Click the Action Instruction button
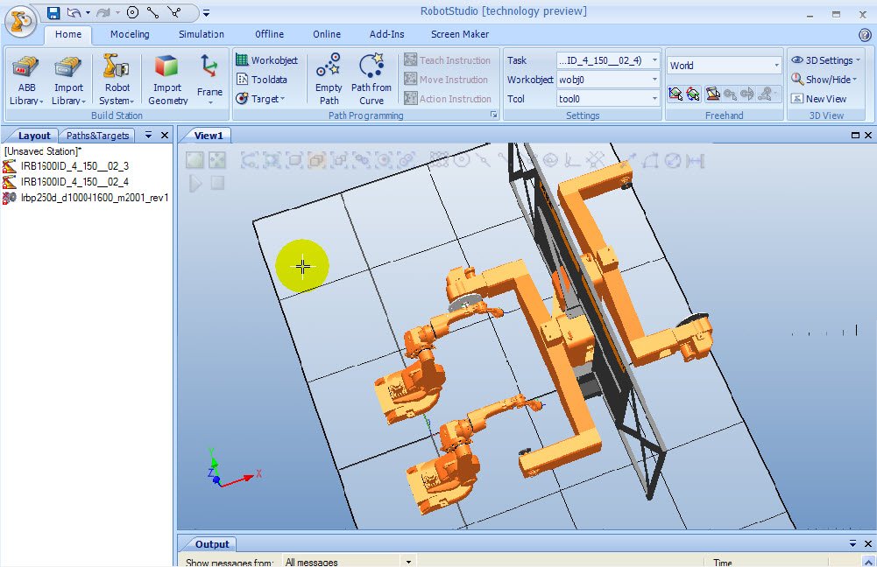This screenshot has height=567, width=877. point(448,98)
